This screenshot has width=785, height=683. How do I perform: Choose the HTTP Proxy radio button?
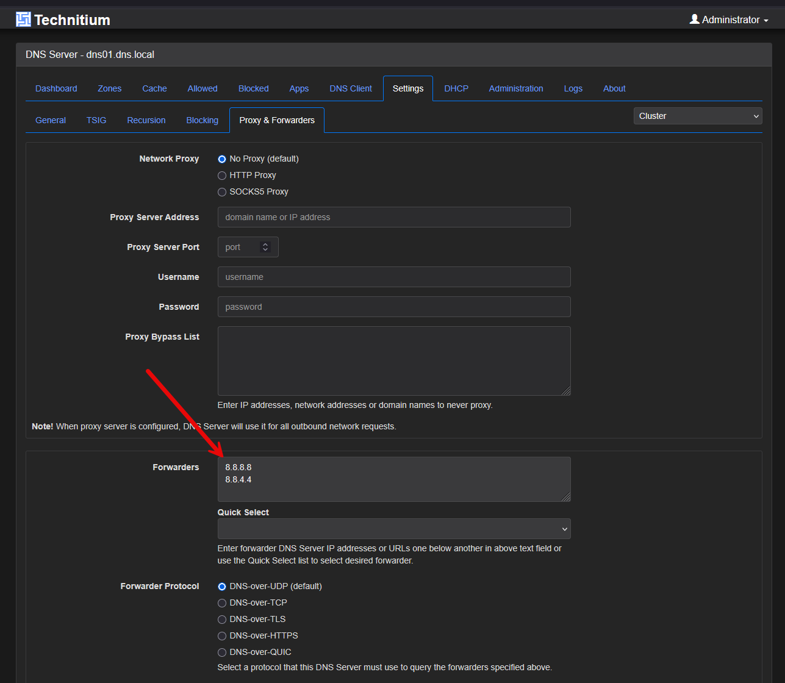(x=222, y=176)
